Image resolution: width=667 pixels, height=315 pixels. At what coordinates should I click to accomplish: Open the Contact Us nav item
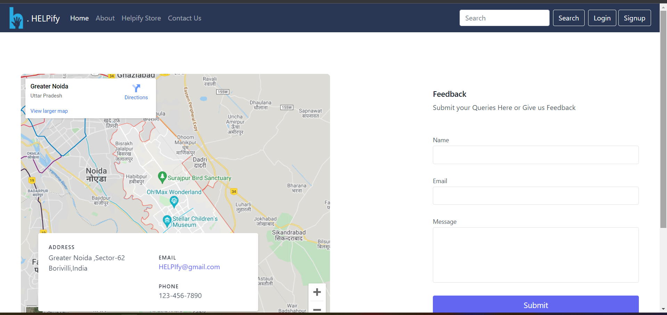pyautogui.click(x=184, y=18)
